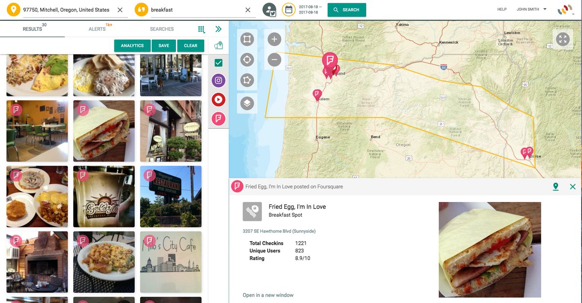Open the breakfast sandwich photo thumbnail
582x303 pixels.
[103, 131]
